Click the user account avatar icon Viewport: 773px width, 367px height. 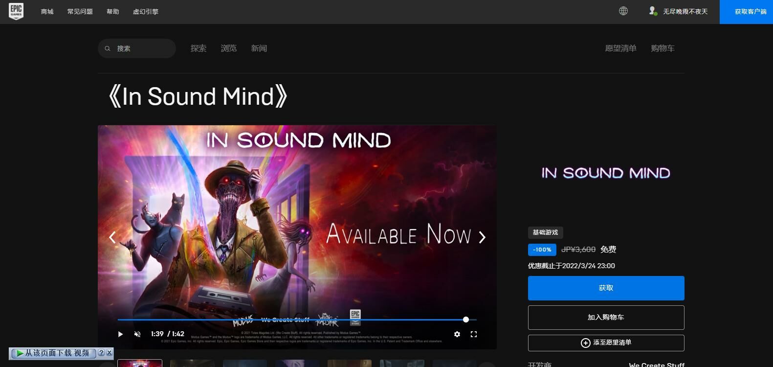652,11
